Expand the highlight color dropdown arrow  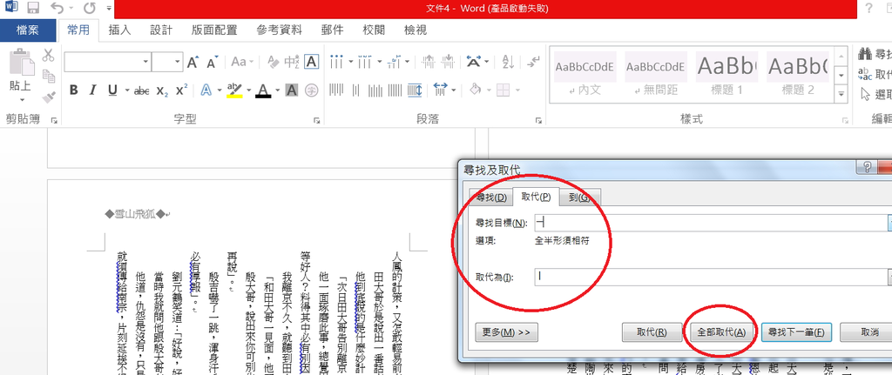coord(249,90)
